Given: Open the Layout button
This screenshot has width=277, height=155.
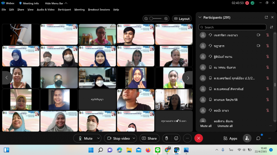Looking at the screenshot, I should (x=182, y=19).
